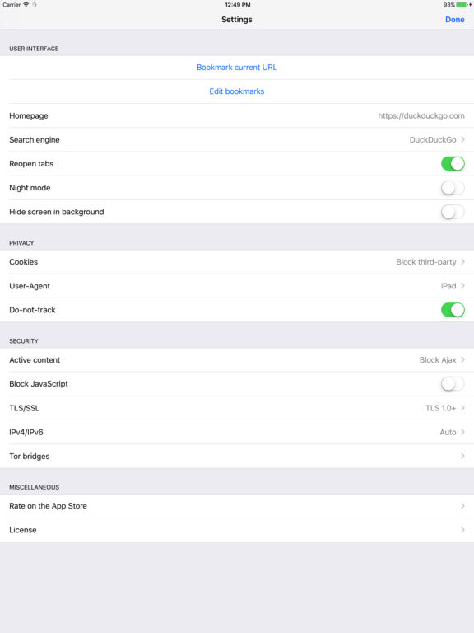Viewport: 474px width, 633px height.
Task: Edit the Homepage URL field
Action: coord(421,116)
